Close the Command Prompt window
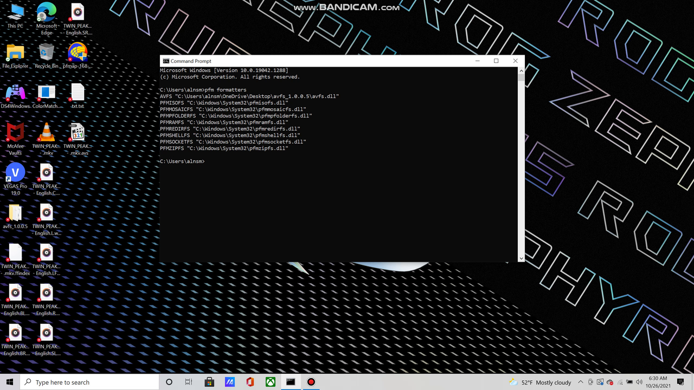The image size is (694, 390). click(x=515, y=61)
